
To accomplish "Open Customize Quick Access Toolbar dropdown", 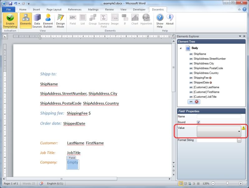I will tap(29, 3).
